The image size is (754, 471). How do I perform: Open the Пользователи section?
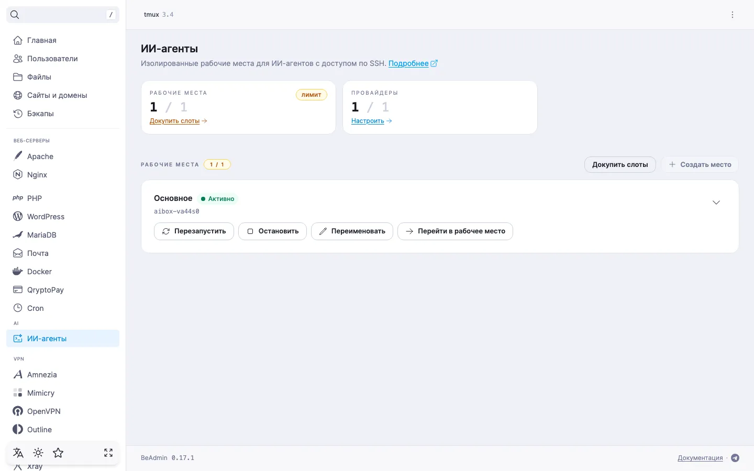click(x=63, y=59)
